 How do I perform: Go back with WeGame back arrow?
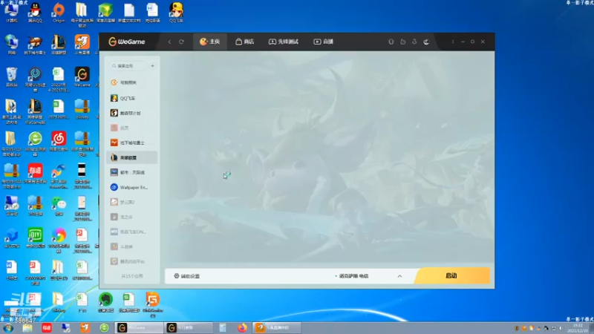pyautogui.click(x=169, y=42)
